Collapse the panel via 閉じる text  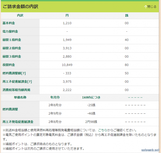point(152,7)
